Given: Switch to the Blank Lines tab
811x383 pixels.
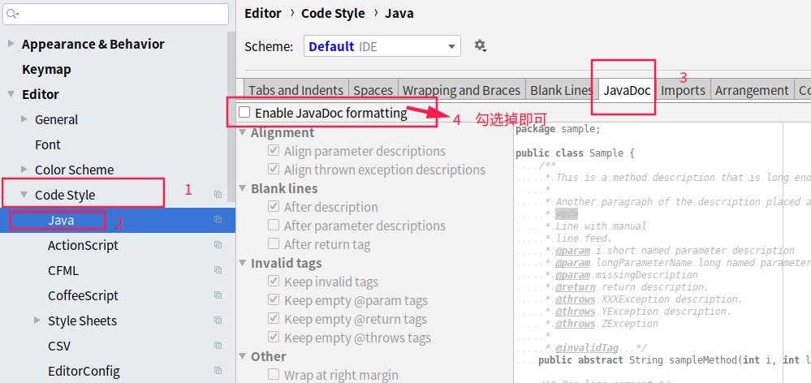Looking at the screenshot, I should pos(562,90).
